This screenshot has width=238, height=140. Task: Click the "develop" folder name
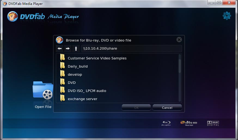click(x=75, y=75)
